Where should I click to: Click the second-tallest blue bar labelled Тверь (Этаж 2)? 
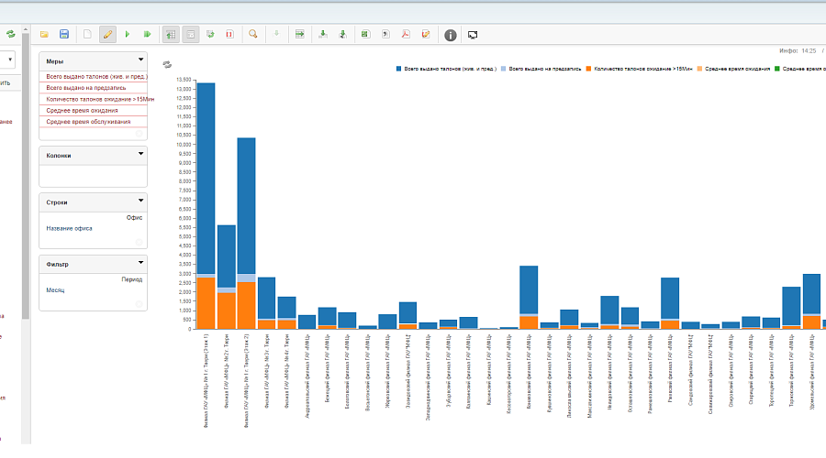point(246,205)
